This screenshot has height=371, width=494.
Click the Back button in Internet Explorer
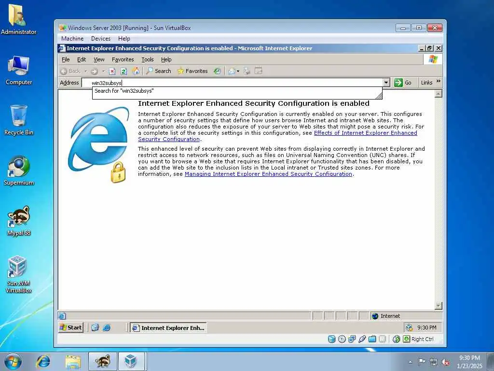[x=70, y=71]
